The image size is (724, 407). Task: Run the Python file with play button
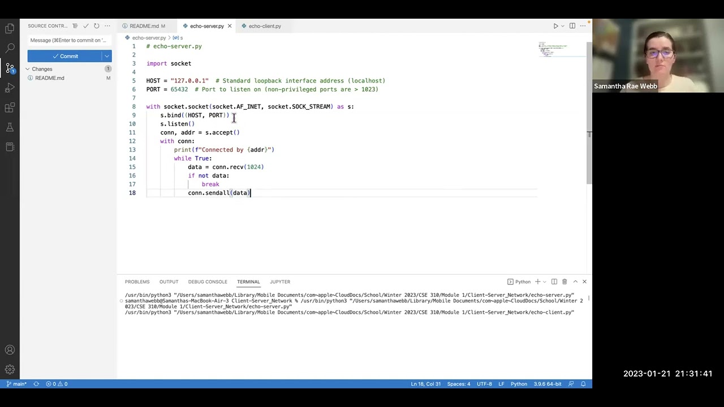(555, 26)
